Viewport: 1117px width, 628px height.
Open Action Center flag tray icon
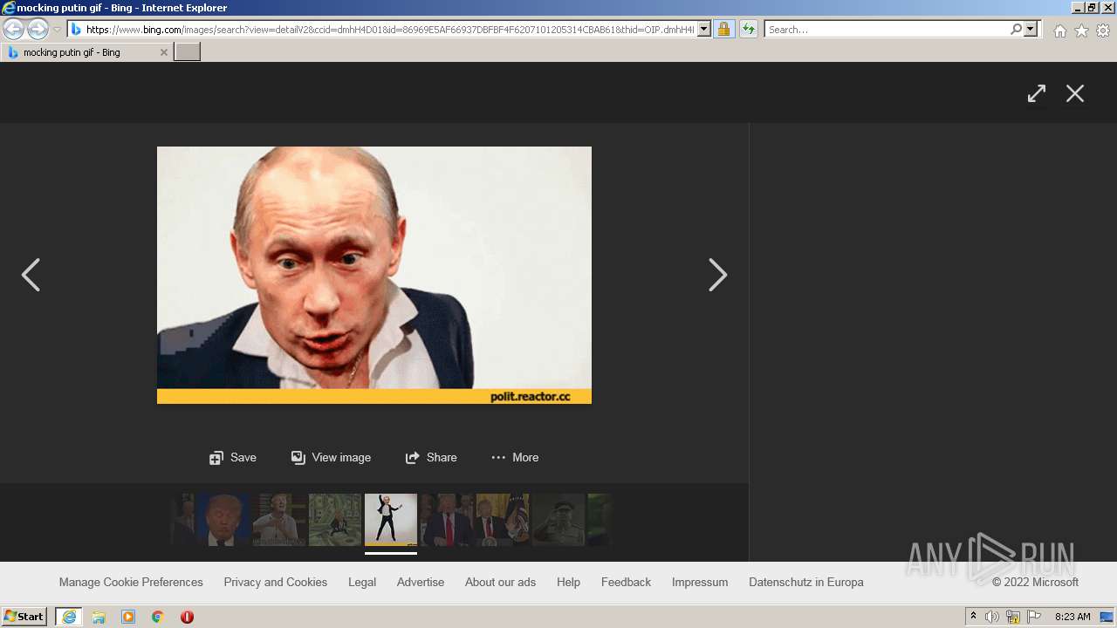(1034, 617)
